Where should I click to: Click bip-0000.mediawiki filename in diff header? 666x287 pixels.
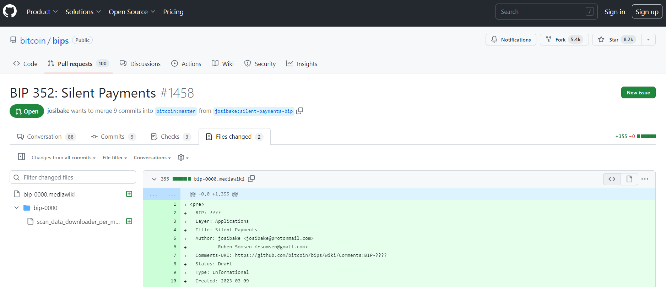coord(219,179)
